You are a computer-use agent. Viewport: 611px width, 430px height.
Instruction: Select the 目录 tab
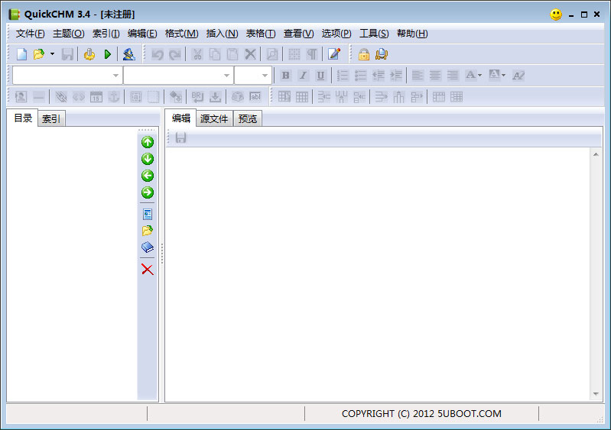point(23,118)
